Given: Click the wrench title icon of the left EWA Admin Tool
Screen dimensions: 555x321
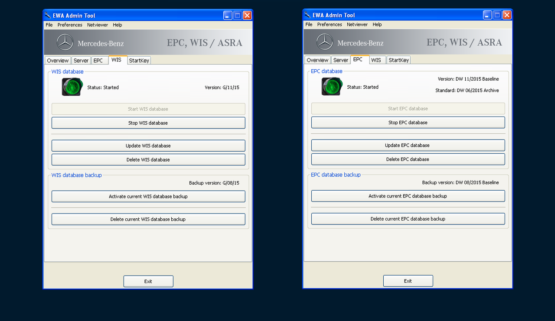Looking at the screenshot, I should pyautogui.click(x=48, y=16).
